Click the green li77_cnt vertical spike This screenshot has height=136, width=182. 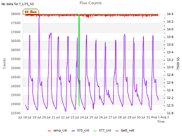(79, 60)
